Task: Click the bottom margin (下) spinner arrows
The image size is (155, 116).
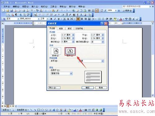Action: (x=103, y=35)
